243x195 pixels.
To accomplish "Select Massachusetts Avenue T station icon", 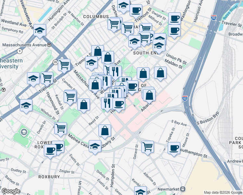I will point(49,45).
